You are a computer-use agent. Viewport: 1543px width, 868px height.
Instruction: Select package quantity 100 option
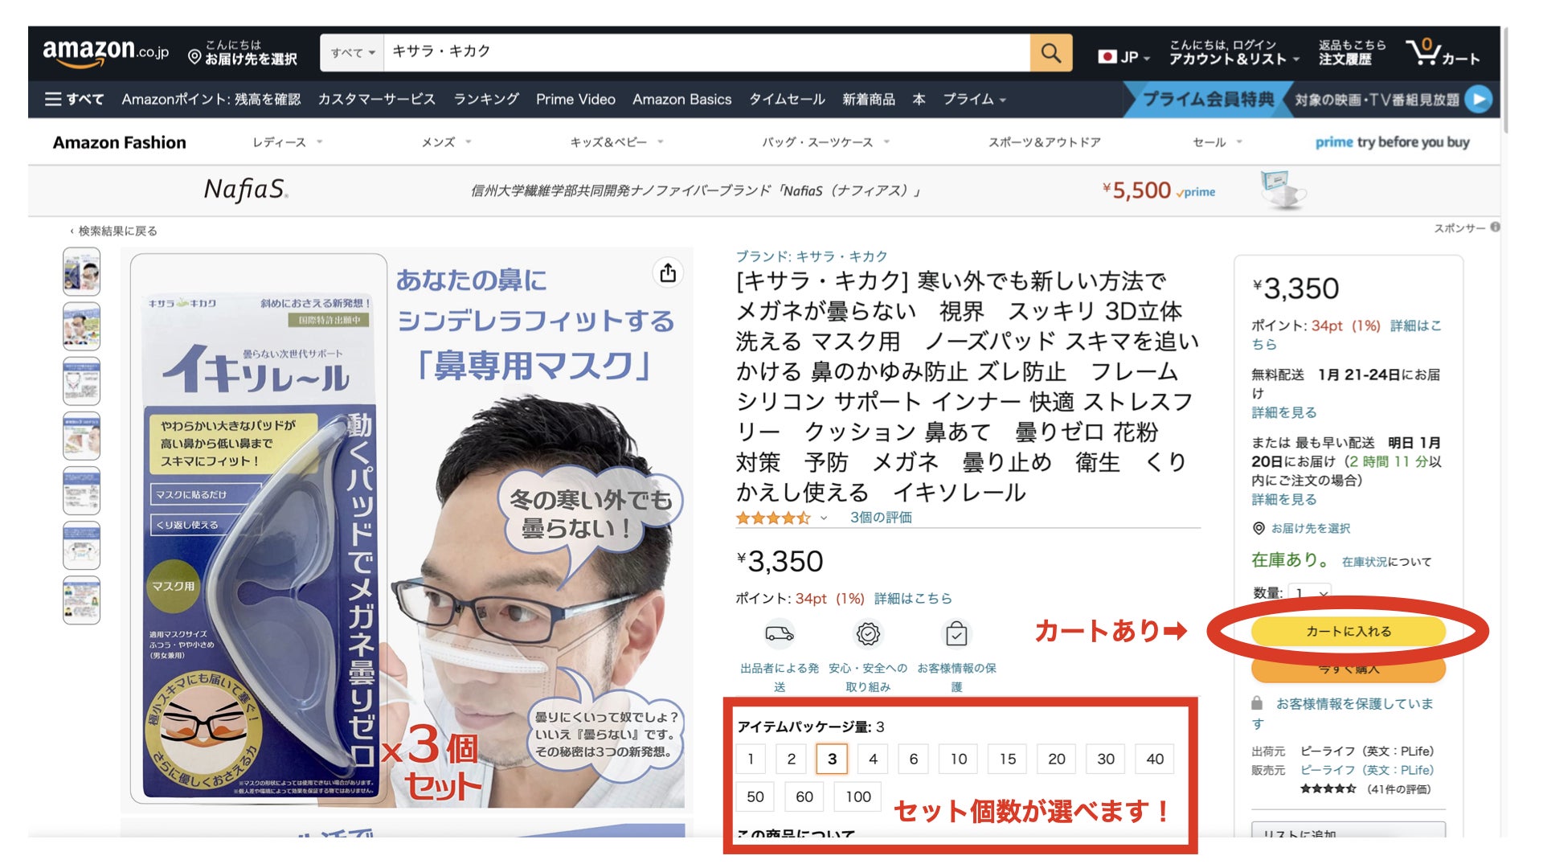click(x=857, y=796)
